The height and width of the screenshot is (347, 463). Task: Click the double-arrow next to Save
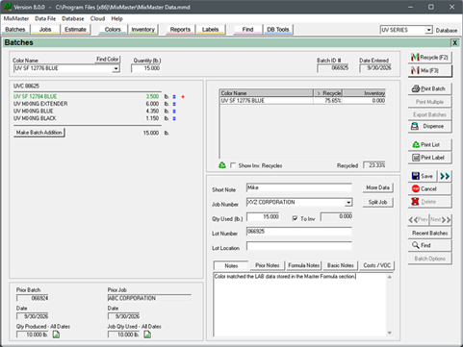click(x=445, y=176)
